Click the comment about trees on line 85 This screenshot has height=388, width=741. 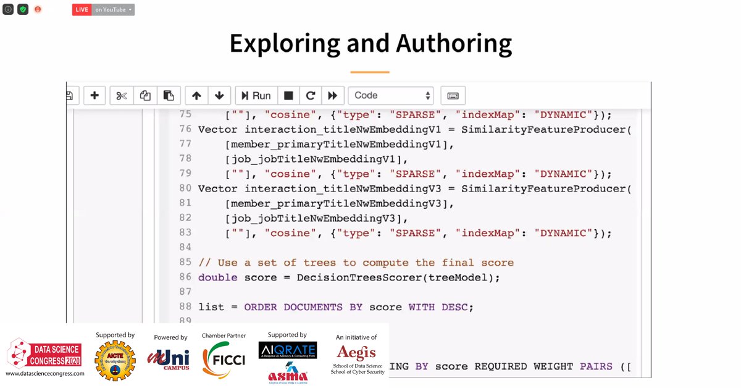click(x=356, y=263)
